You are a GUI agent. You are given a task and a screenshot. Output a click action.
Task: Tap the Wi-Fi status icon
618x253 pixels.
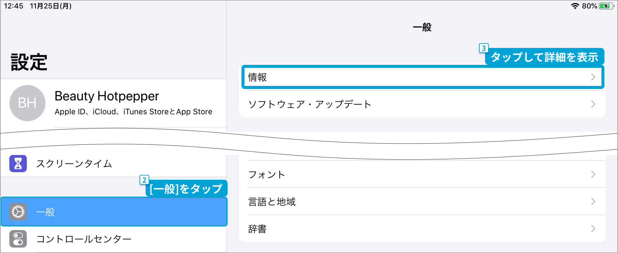[x=575, y=6]
